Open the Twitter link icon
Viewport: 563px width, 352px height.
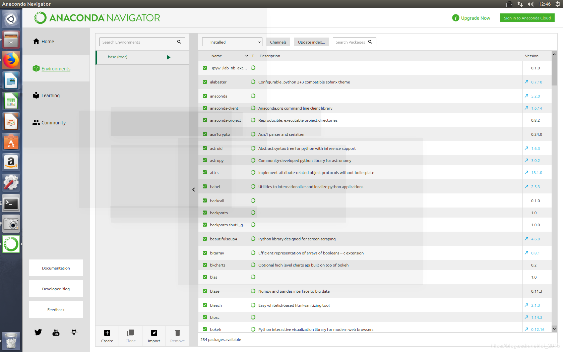pyautogui.click(x=38, y=332)
